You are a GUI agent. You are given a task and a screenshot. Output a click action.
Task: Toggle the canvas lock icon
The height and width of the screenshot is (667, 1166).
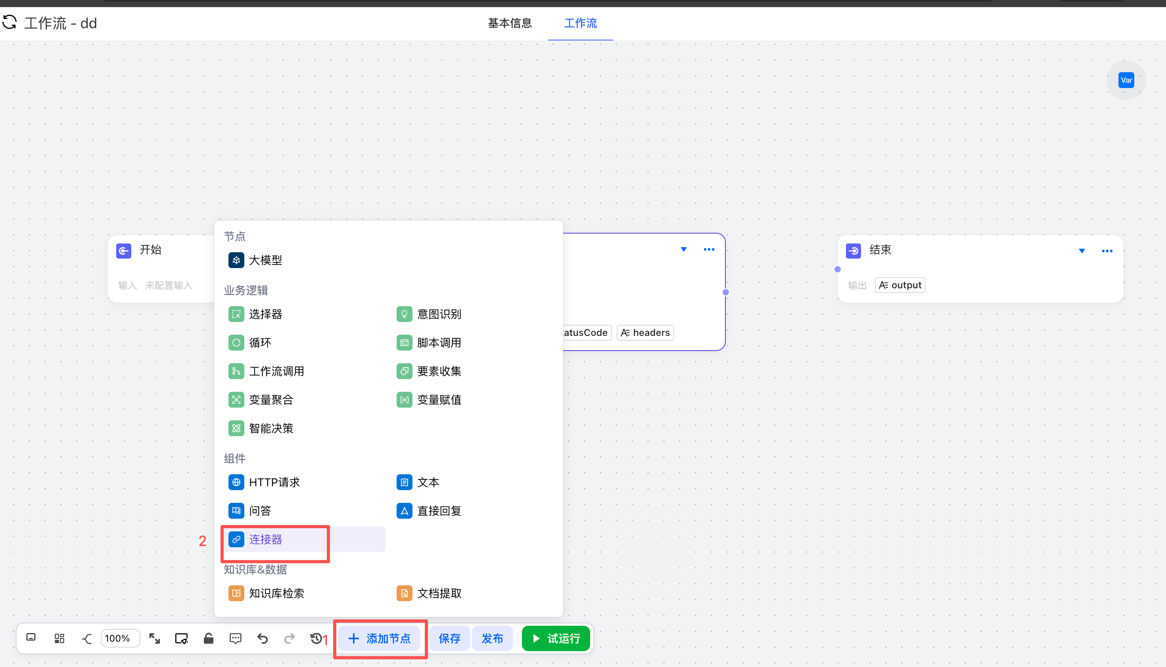pos(209,638)
